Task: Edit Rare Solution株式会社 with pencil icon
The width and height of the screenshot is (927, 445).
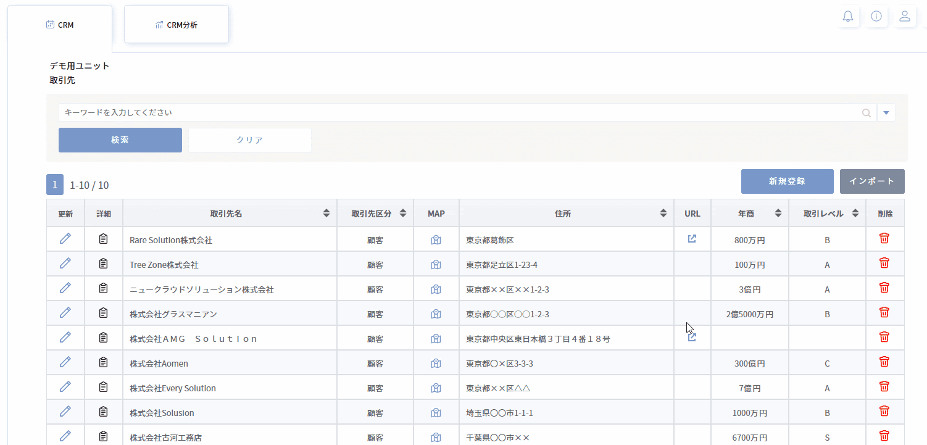Action: 65,239
